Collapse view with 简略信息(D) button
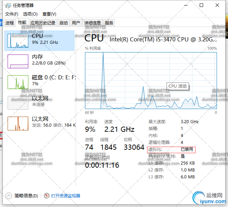This screenshot has height=207, width=228. pyautogui.click(x=22, y=196)
